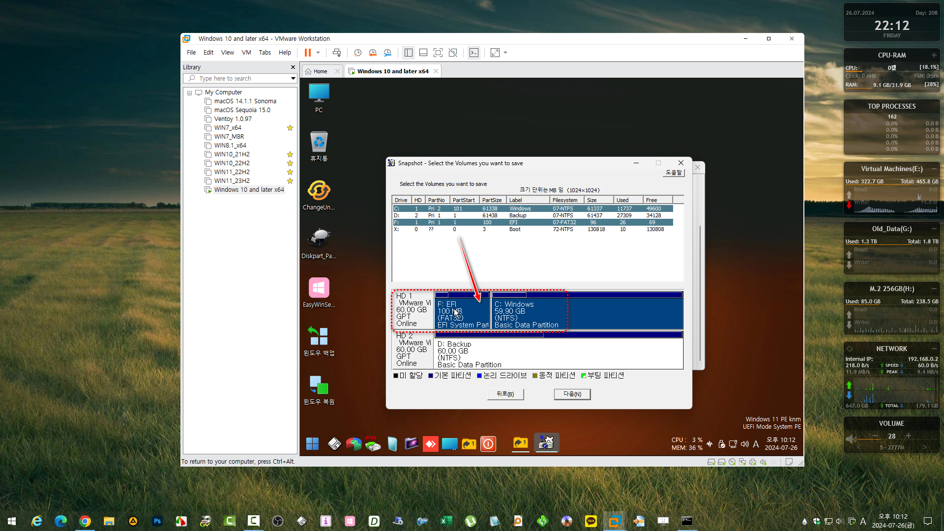Open Chrome from the host taskbar
This screenshot has width=944, height=531.
click(x=85, y=521)
